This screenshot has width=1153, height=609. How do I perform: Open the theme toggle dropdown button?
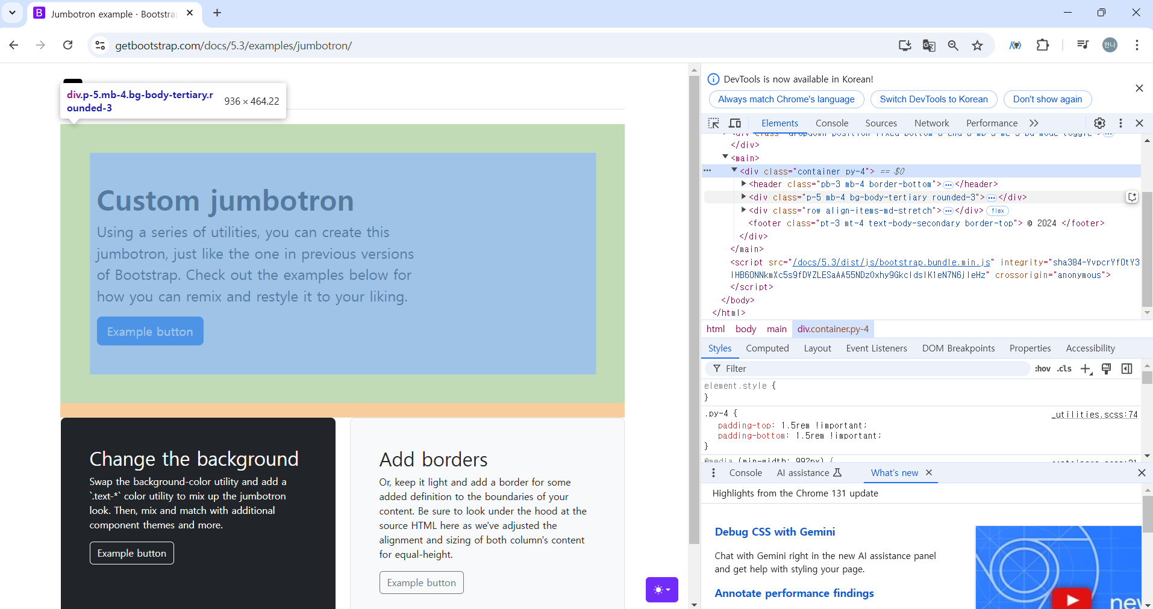coord(662,590)
